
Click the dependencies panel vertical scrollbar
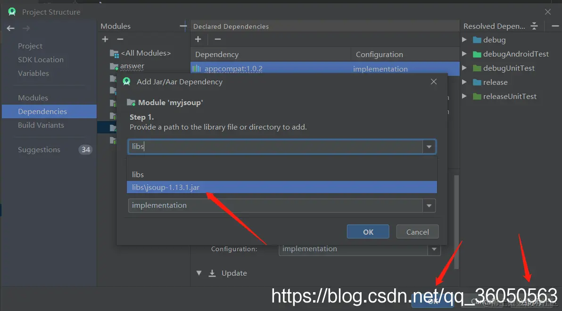coord(456,222)
